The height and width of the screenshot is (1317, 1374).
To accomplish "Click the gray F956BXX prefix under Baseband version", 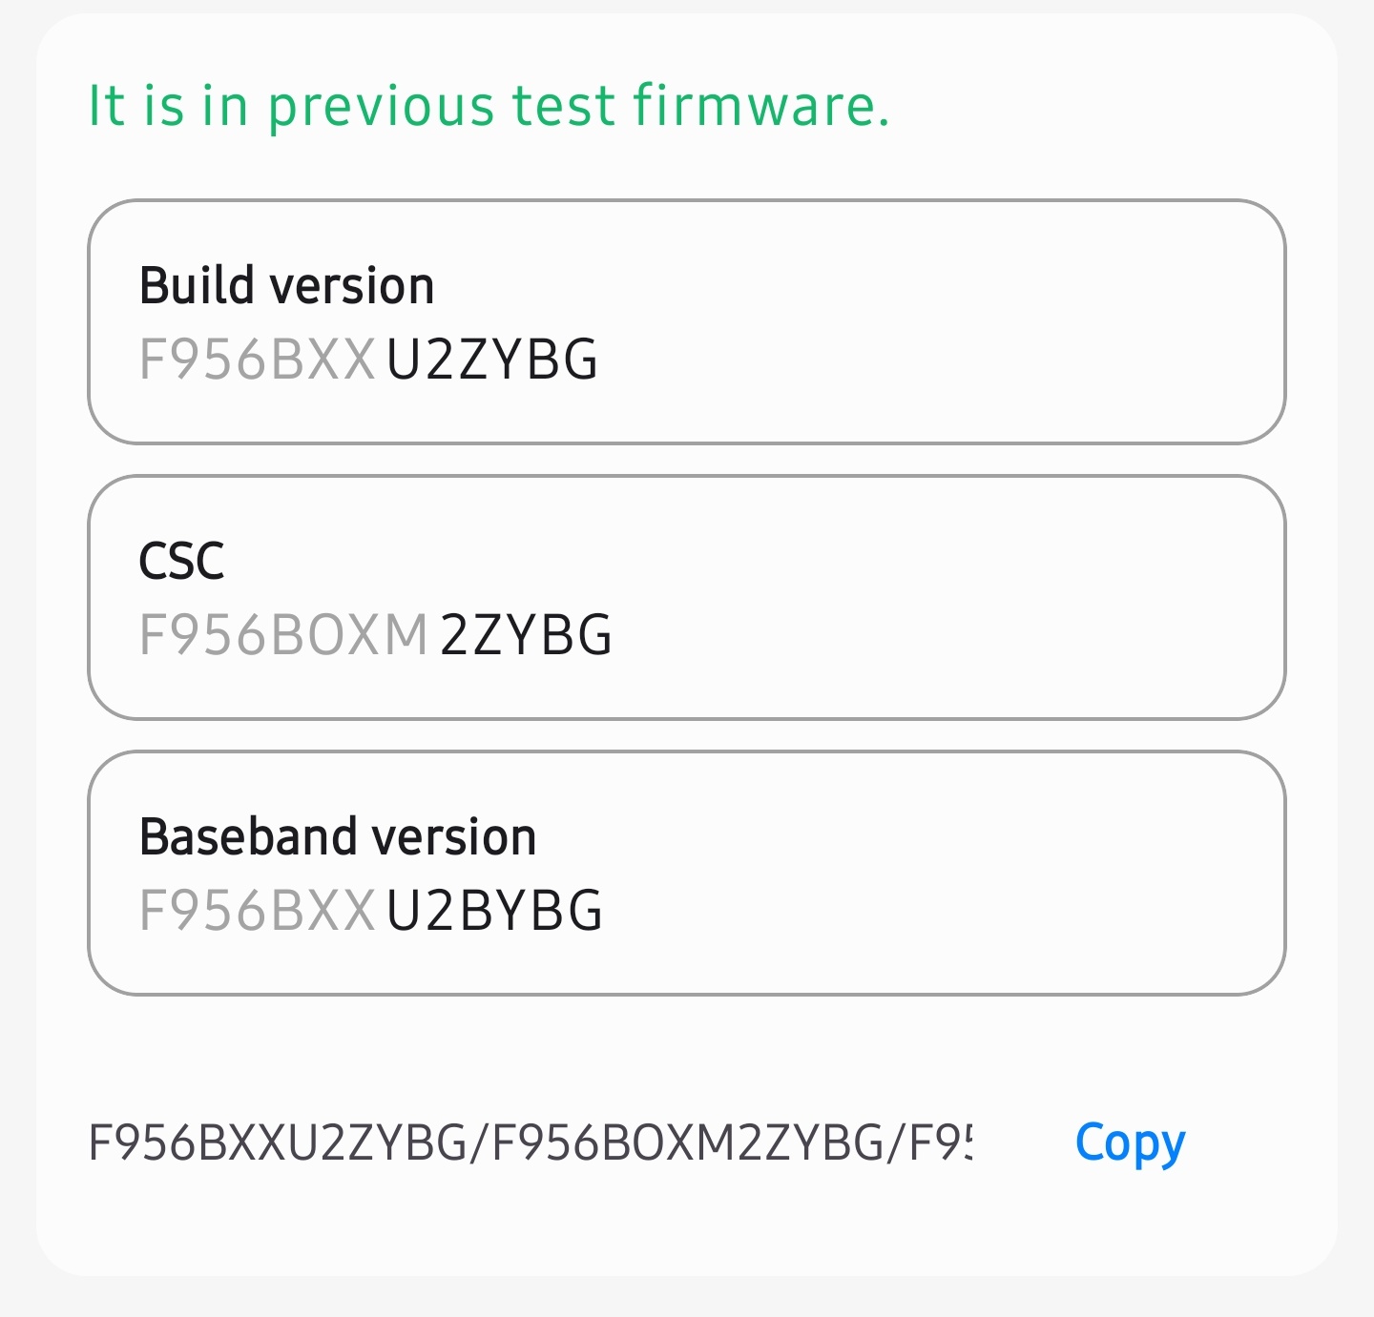I will pyautogui.click(x=258, y=911).
